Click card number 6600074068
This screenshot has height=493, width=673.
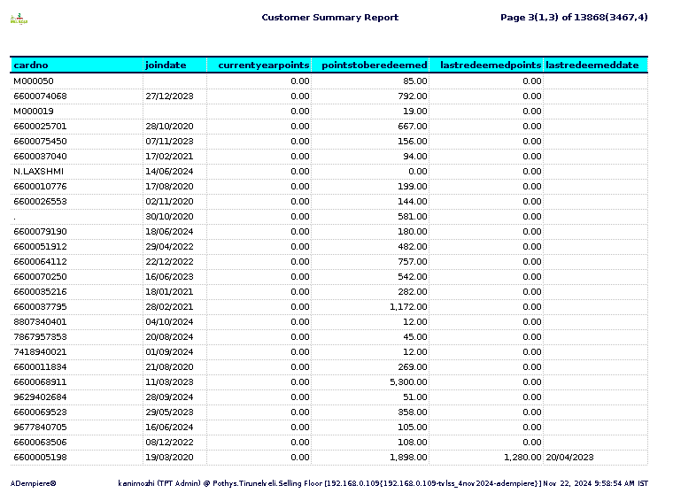tap(40, 96)
